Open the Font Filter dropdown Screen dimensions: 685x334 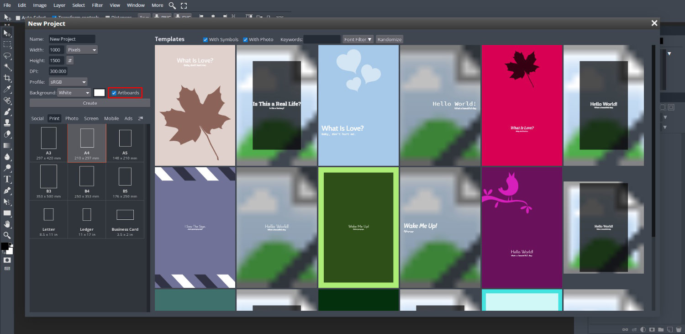tap(358, 39)
